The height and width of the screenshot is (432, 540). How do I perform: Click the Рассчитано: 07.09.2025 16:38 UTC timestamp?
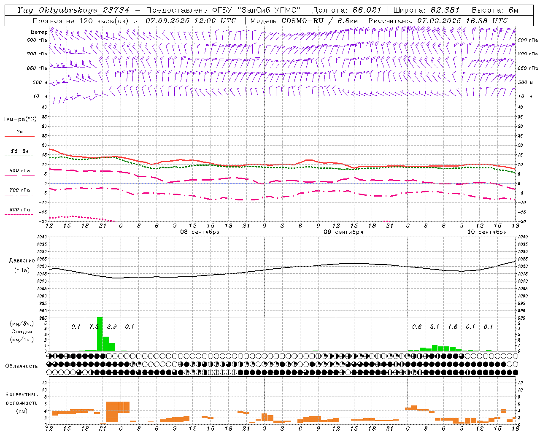[438, 21]
